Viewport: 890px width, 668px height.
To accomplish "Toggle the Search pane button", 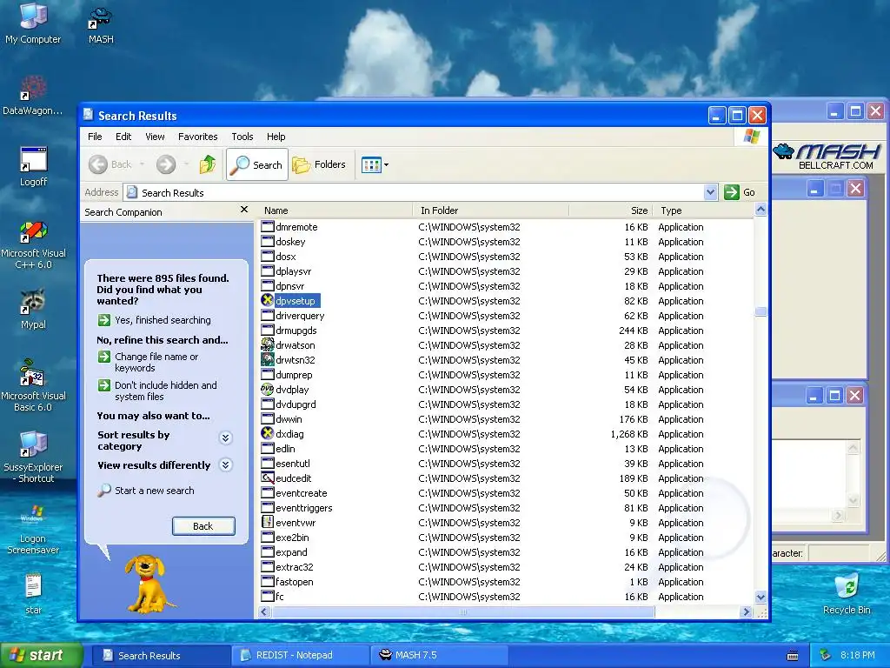I will [257, 164].
